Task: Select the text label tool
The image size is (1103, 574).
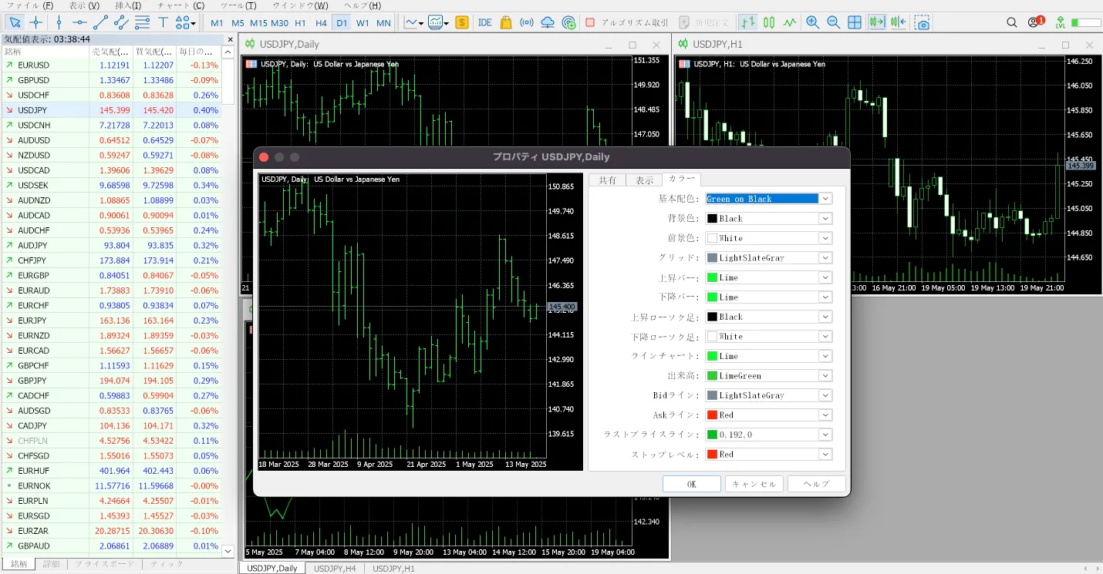Action: coord(163,22)
